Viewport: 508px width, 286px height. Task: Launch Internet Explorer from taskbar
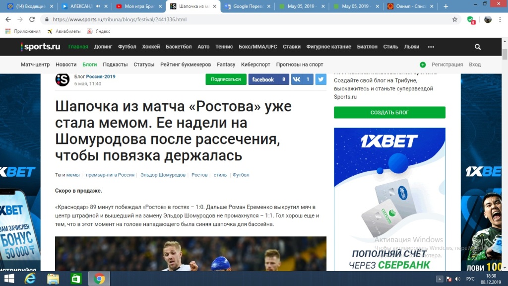point(30,279)
